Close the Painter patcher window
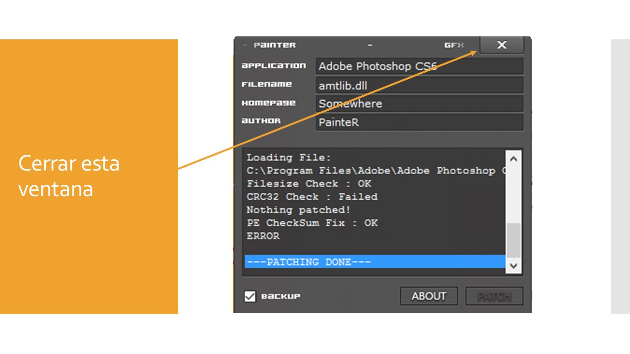Image resolution: width=630 pixels, height=354 pixels. pos(502,45)
